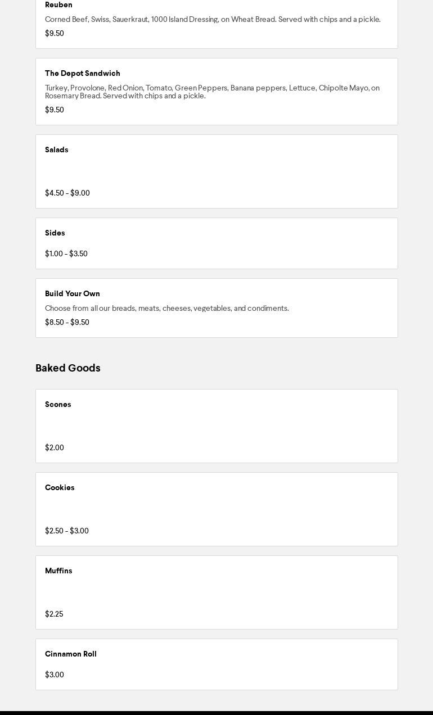433x715 pixels.
Task: Click the Reuben corned beef description text
Action: pos(213,20)
